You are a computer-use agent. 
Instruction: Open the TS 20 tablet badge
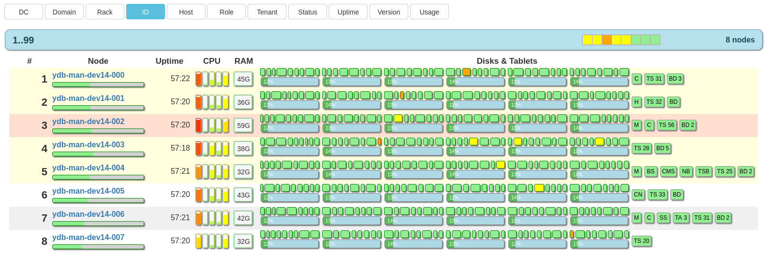[641, 241]
